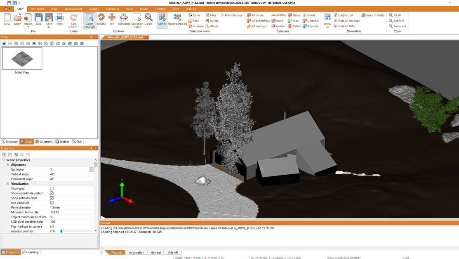Image resolution: width=459 pixels, height=259 pixels.
Task: Click Isolate selection
Action: pos(278,26)
